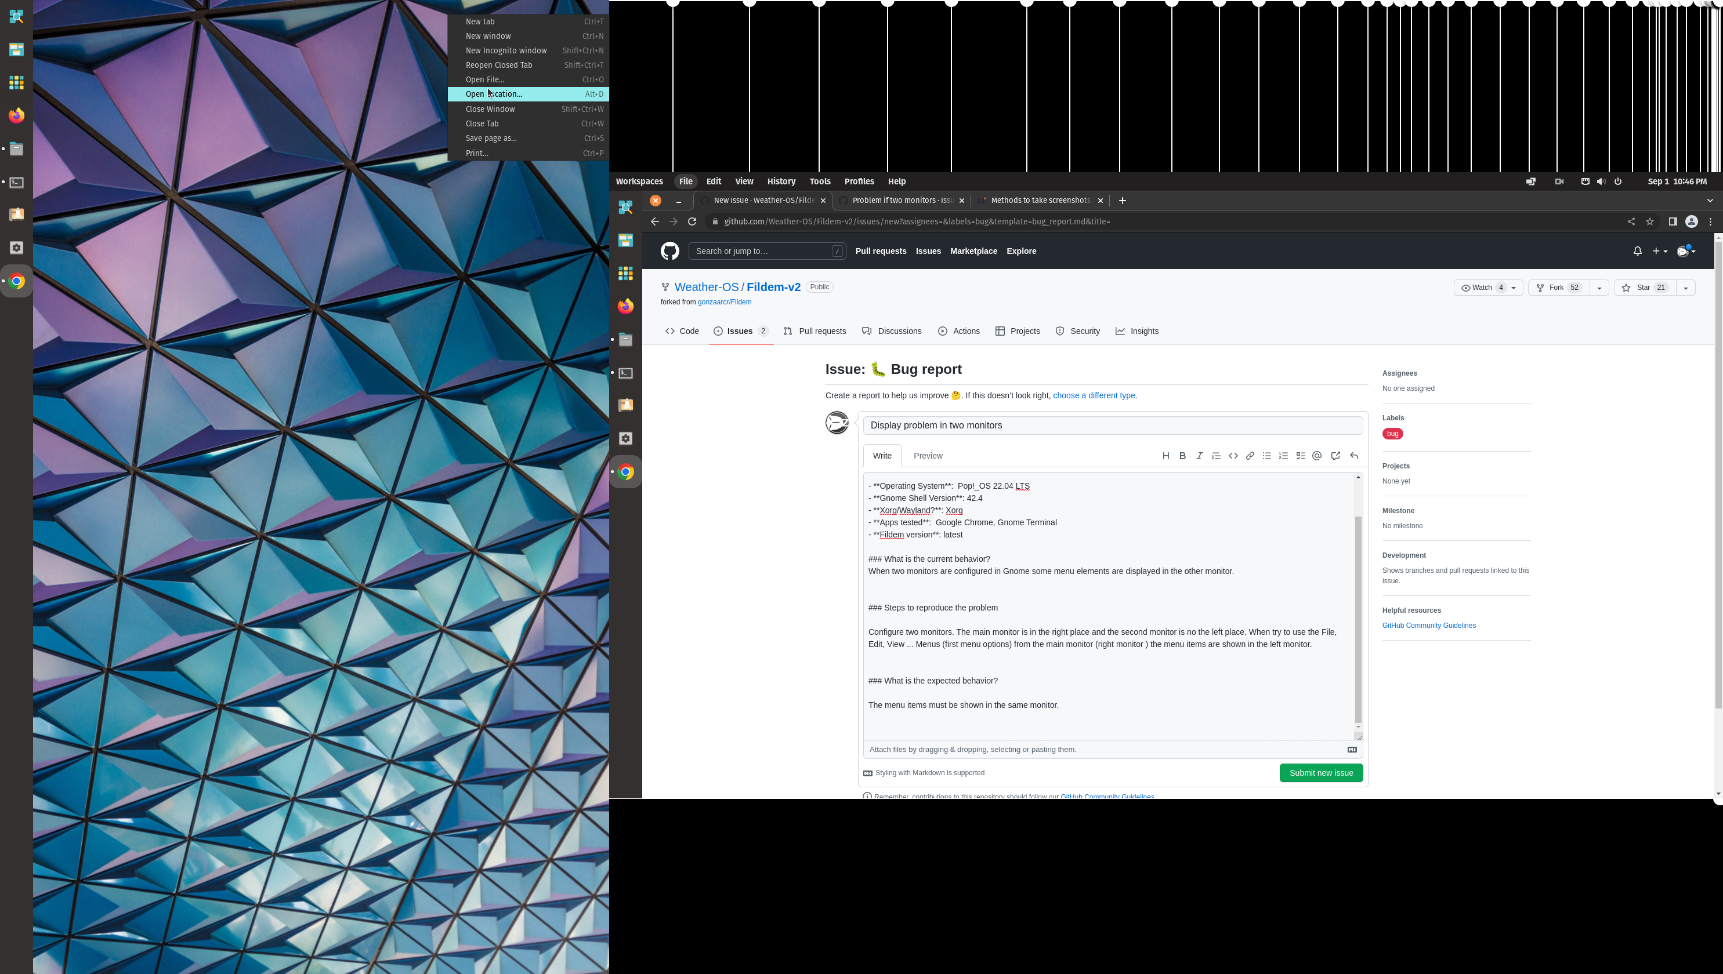Click the screen recording indicator in top panel
Image resolution: width=1723 pixels, height=974 pixels.
coord(1559,181)
